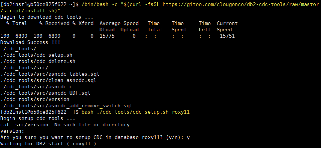Select the asncdc_add_remove_switch.sql file path

pos(67,106)
